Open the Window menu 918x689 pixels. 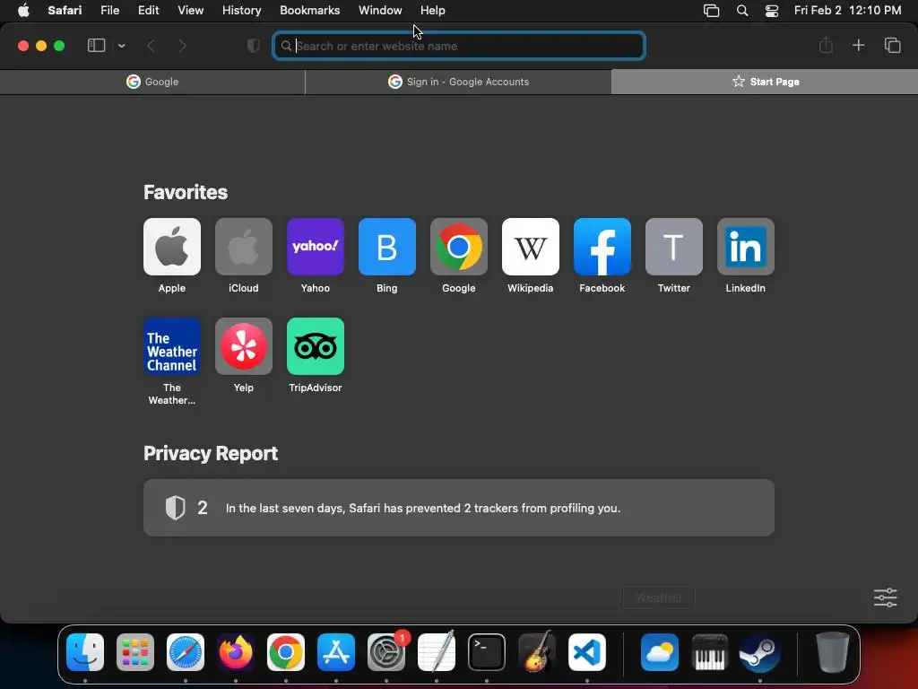pos(380,11)
